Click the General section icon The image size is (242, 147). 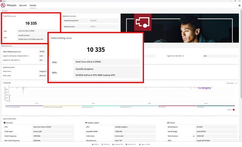(168, 123)
